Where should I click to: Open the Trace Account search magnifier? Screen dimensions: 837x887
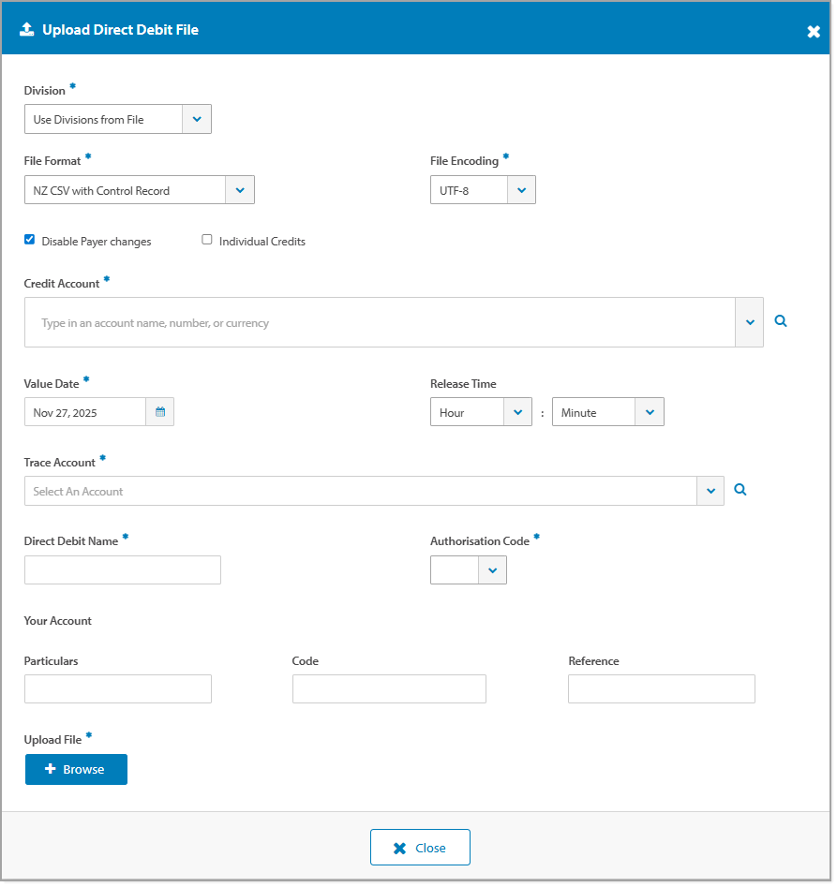[x=740, y=489]
